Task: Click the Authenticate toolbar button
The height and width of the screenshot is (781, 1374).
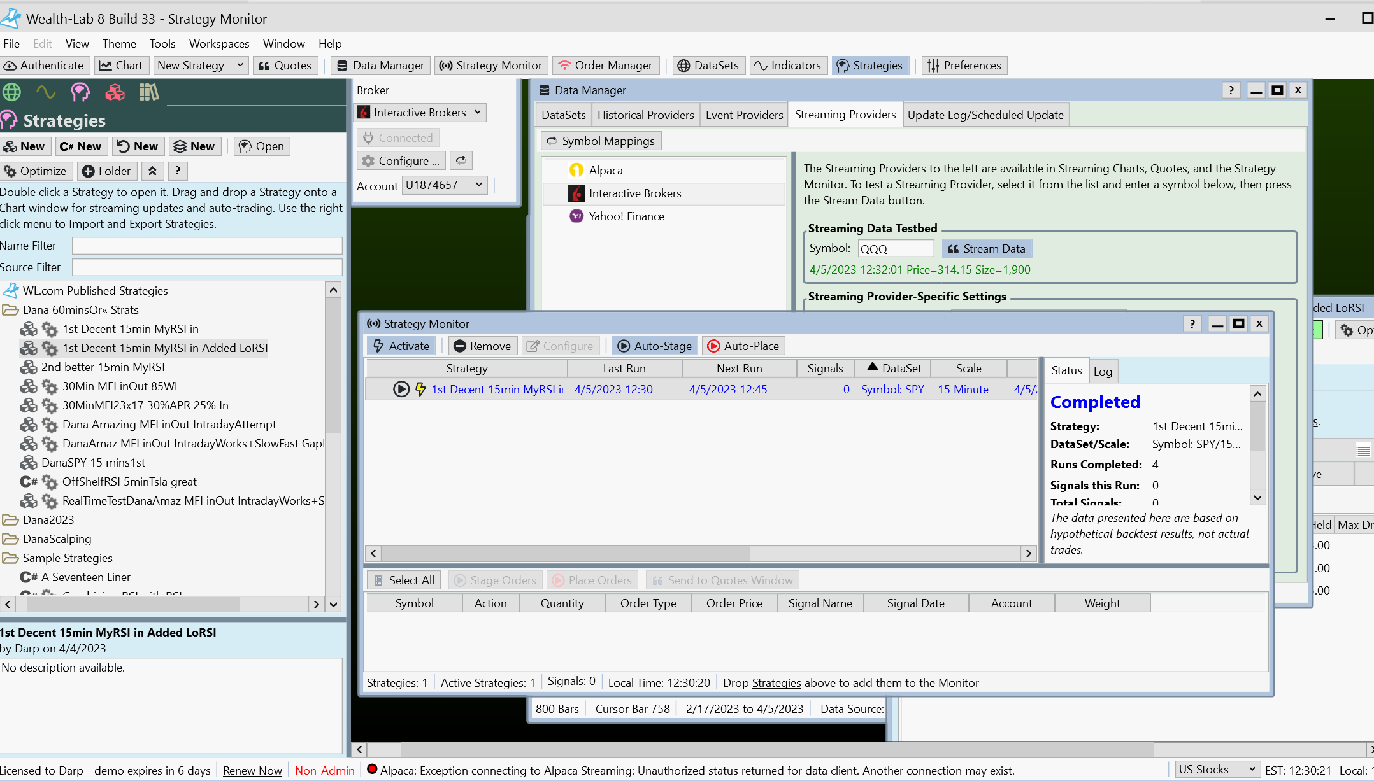Action: [x=43, y=66]
